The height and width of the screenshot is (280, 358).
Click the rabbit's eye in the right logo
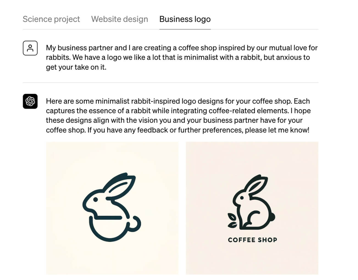click(242, 198)
